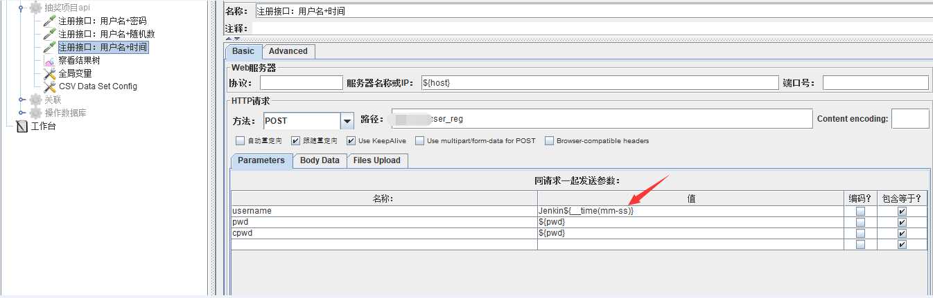This screenshot has width=933, height=298.
Task: Click pipette icon of 注册接口：用户名+时间 sampler
Action: pos(49,47)
